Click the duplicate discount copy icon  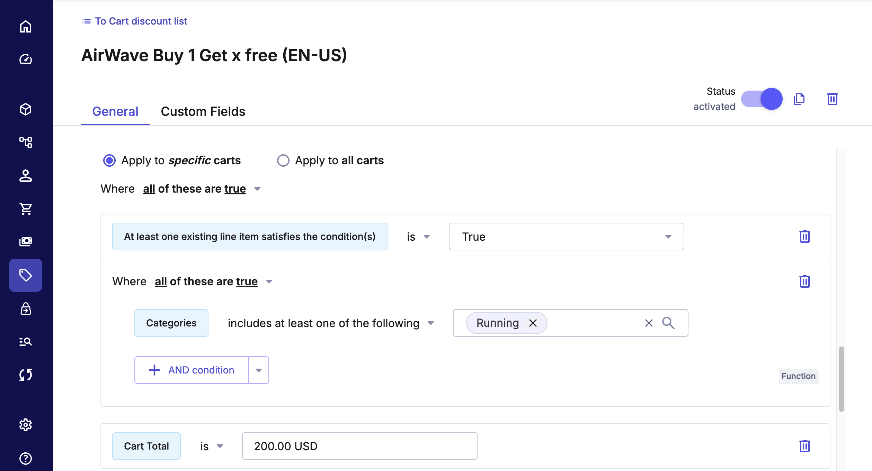click(799, 99)
